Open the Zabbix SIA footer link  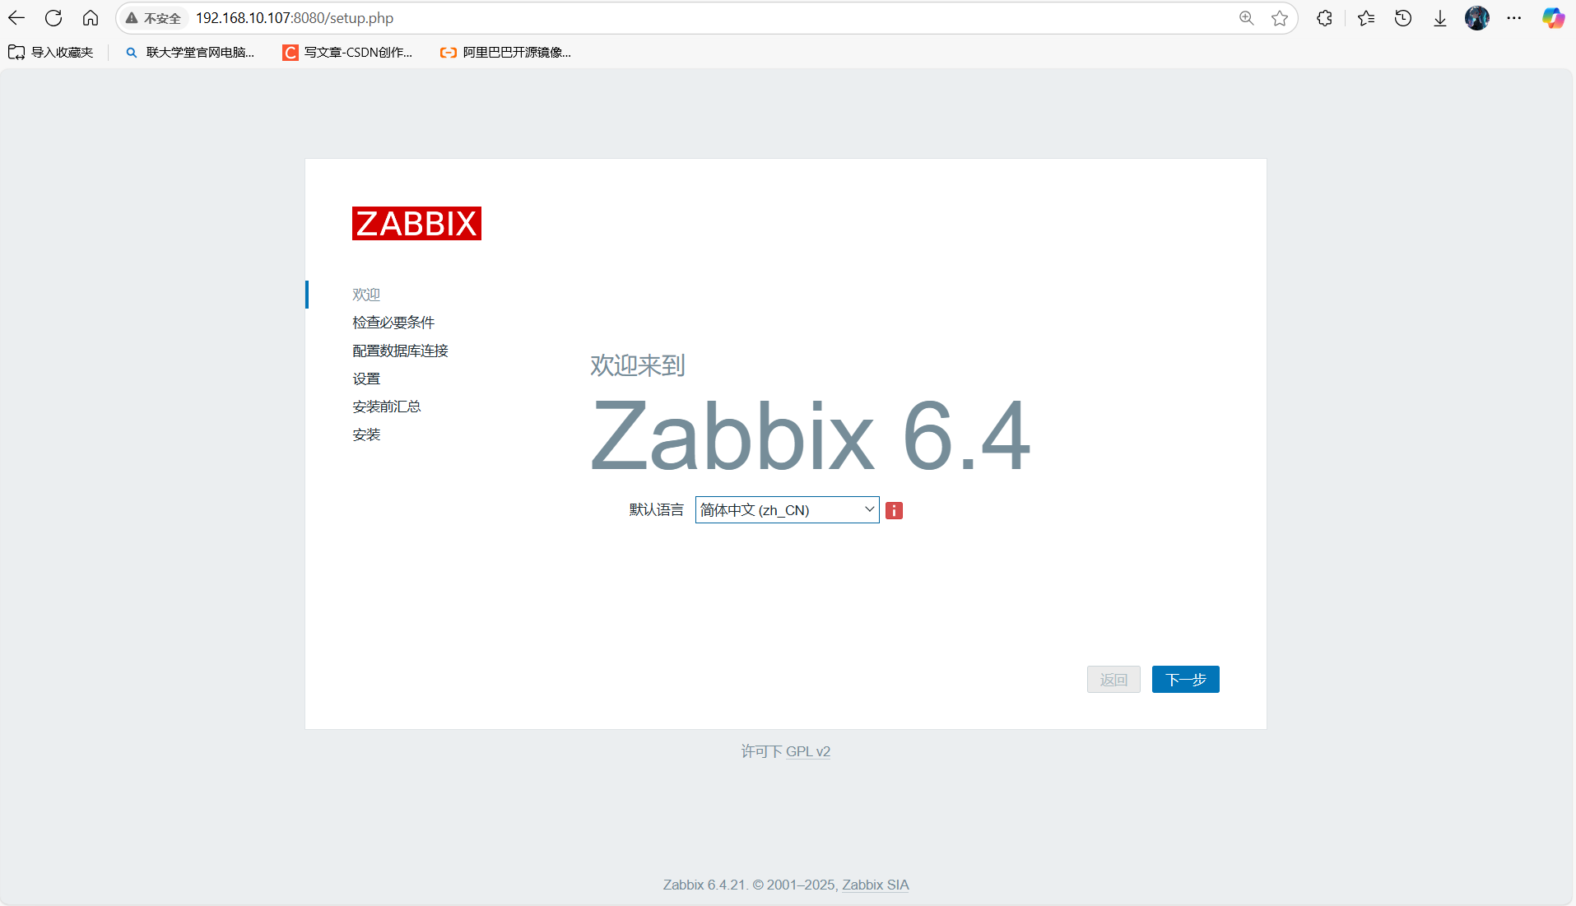pos(876,885)
